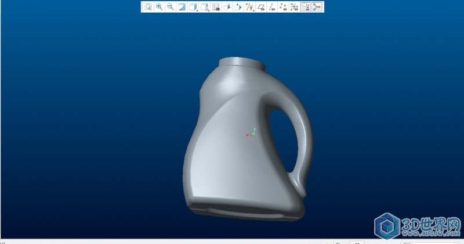Click the Refit view icon
This screenshot has width=464, height=244.
coord(148,7)
